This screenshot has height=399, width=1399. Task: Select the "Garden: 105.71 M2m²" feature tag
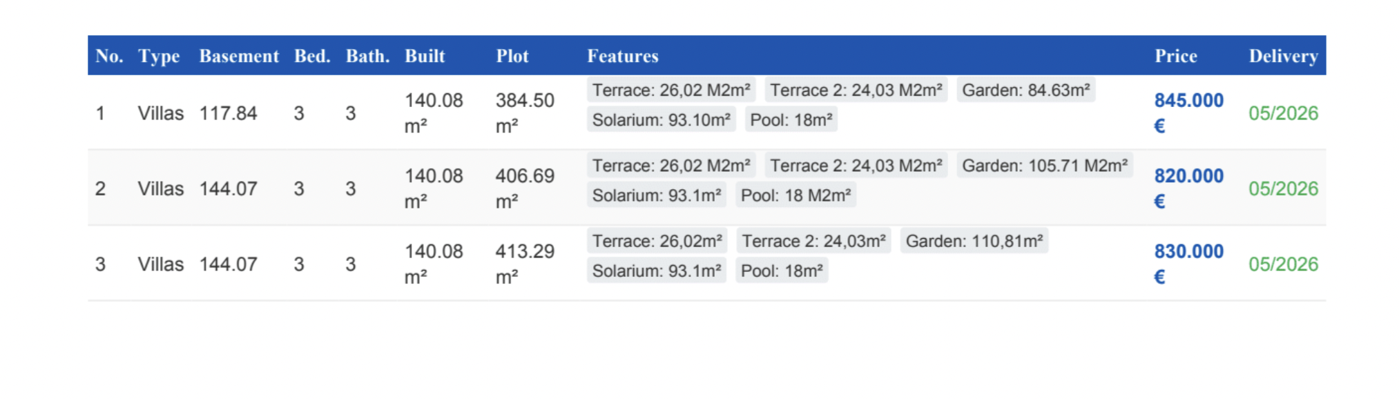coord(1044,166)
